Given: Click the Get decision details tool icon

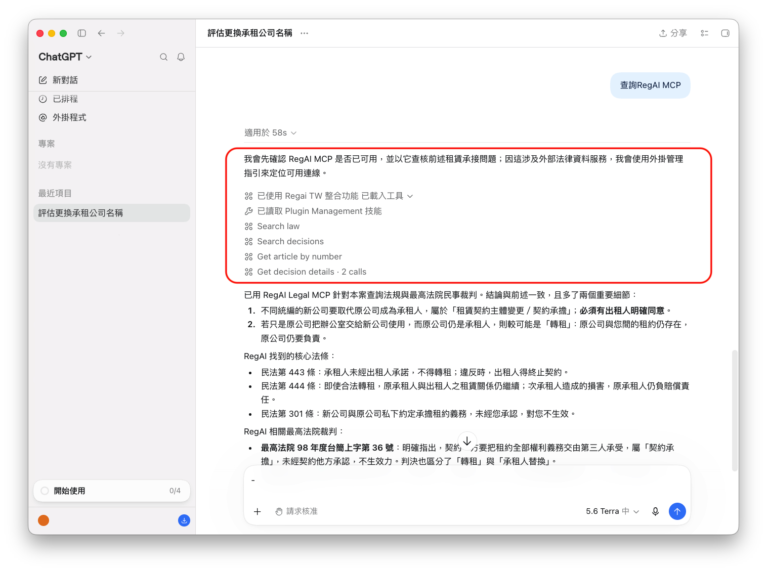Looking at the screenshot, I should 248,272.
